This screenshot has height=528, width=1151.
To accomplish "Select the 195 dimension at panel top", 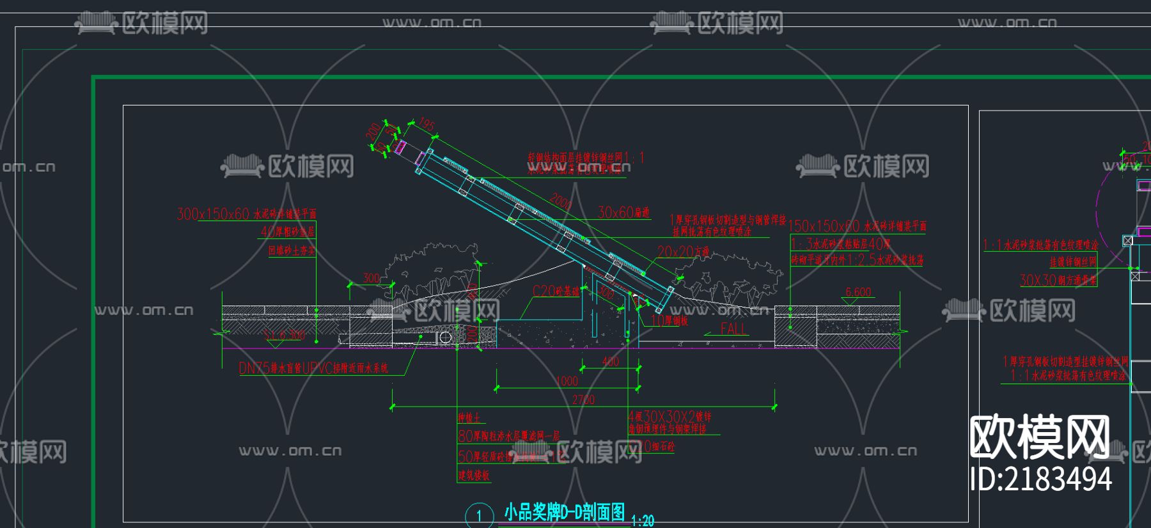I will pos(426,123).
